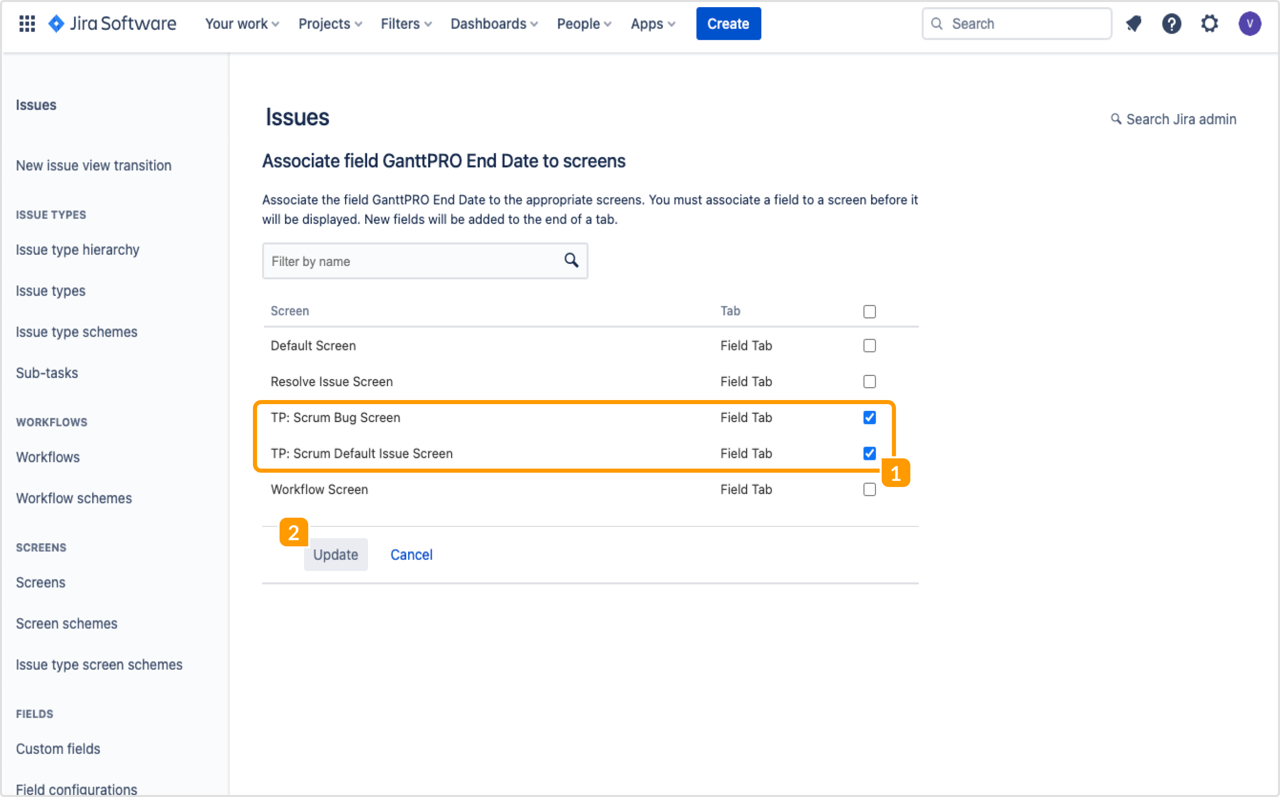
Task: Open the settings gear icon
Action: [1209, 24]
